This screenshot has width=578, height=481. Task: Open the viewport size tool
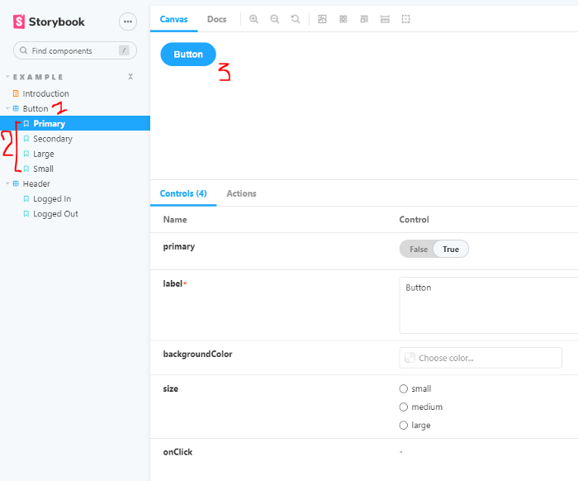pos(364,19)
